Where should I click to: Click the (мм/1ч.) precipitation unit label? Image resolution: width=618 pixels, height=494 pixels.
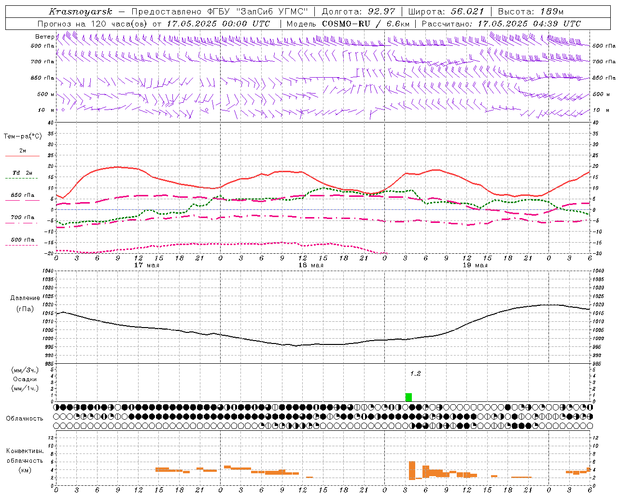tap(25, 388)
